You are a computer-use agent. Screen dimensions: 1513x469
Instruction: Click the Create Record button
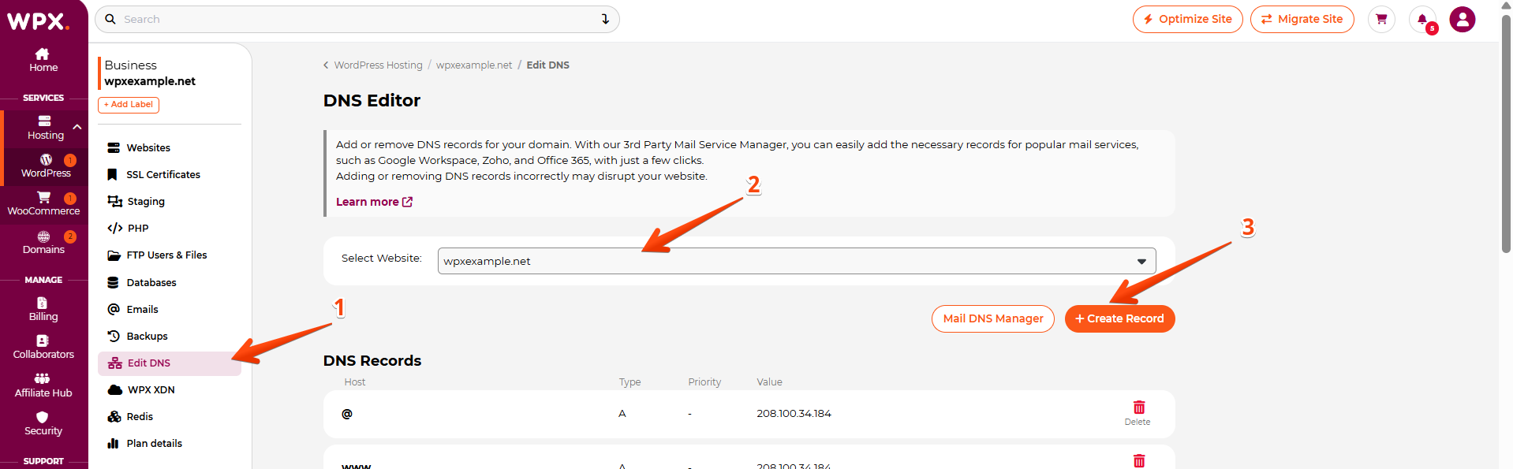1119,318
